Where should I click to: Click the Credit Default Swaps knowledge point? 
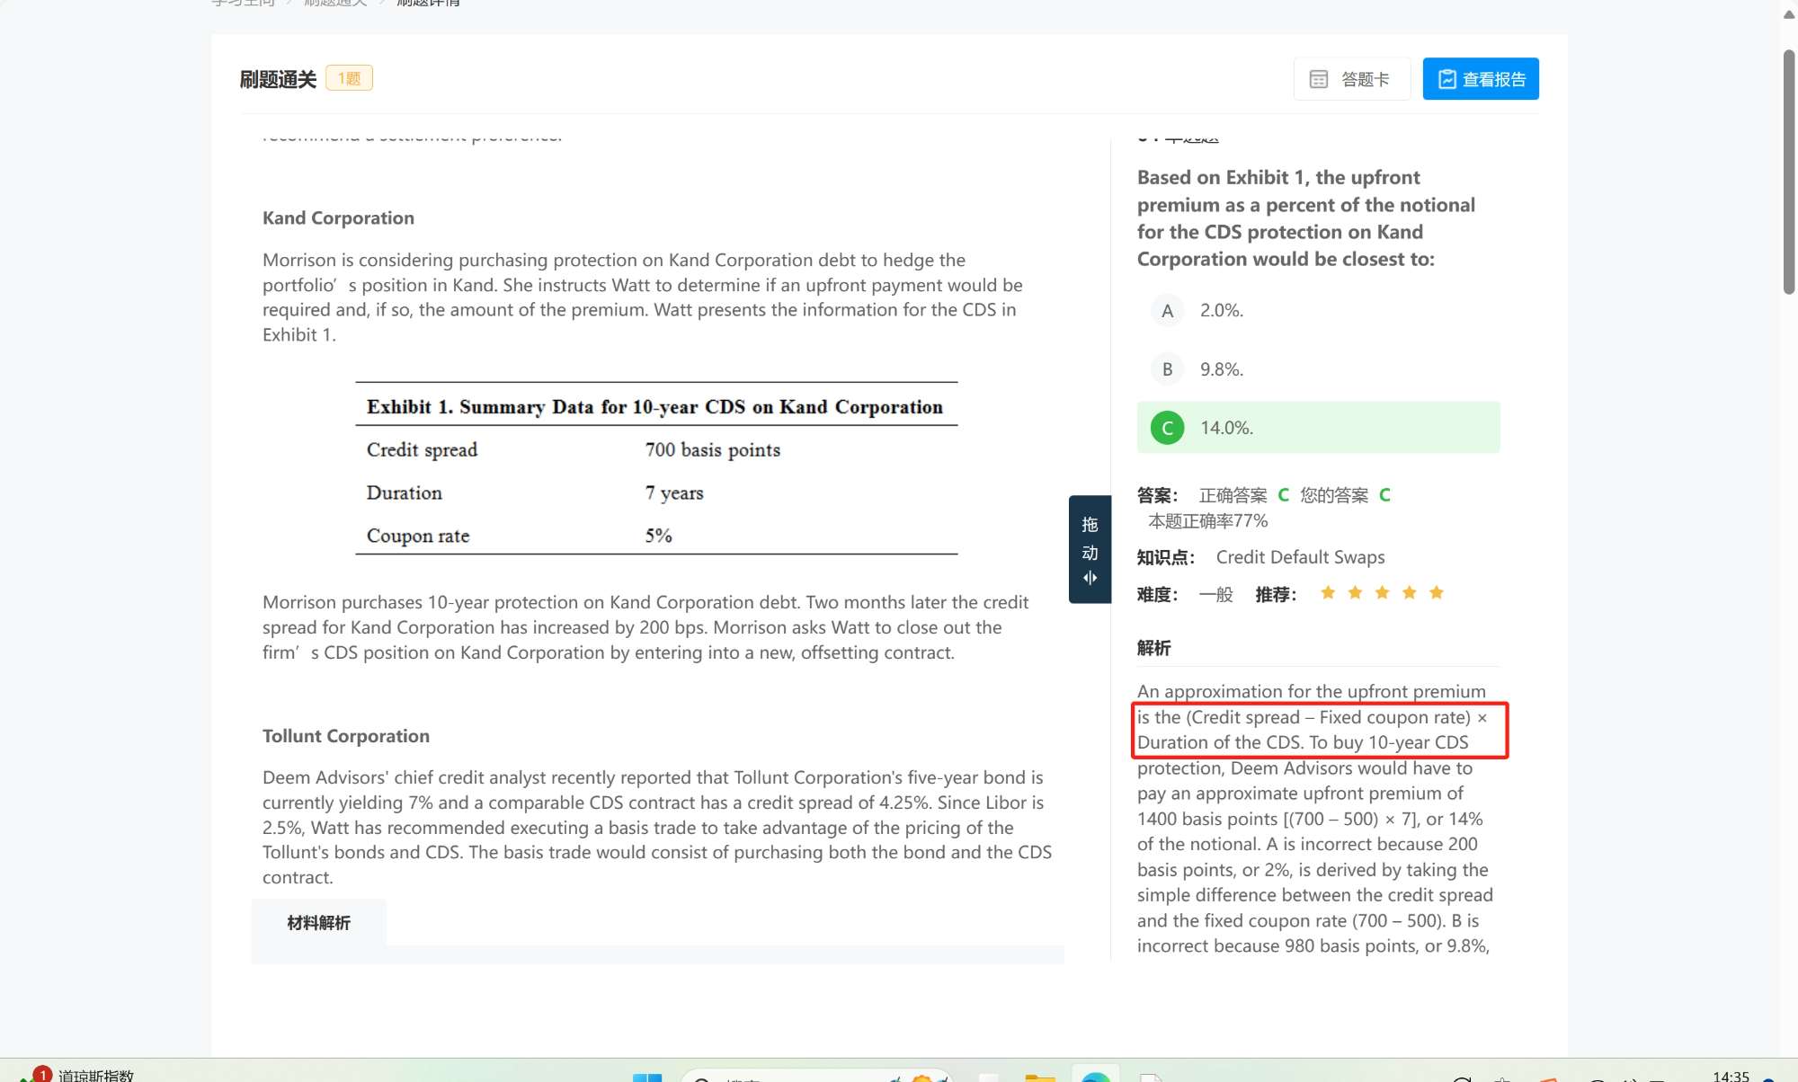coord(1300,557)
